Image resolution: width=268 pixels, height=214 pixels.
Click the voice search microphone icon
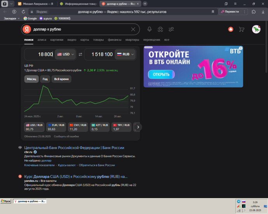click(x=150, y=29)
